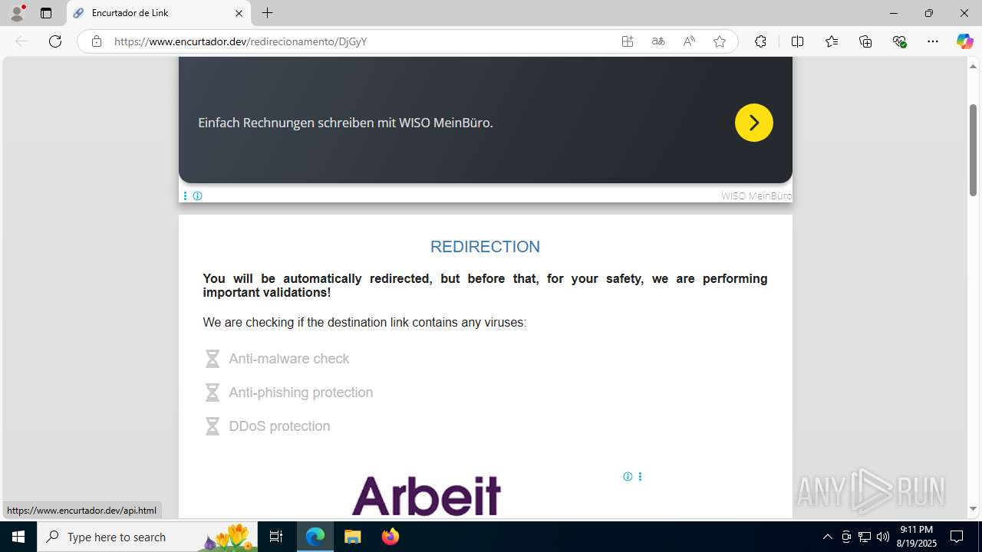The height and width of the screenshot is (552, 982).
Task: Click the network icon in system tray
Action: tap(865, 537)
